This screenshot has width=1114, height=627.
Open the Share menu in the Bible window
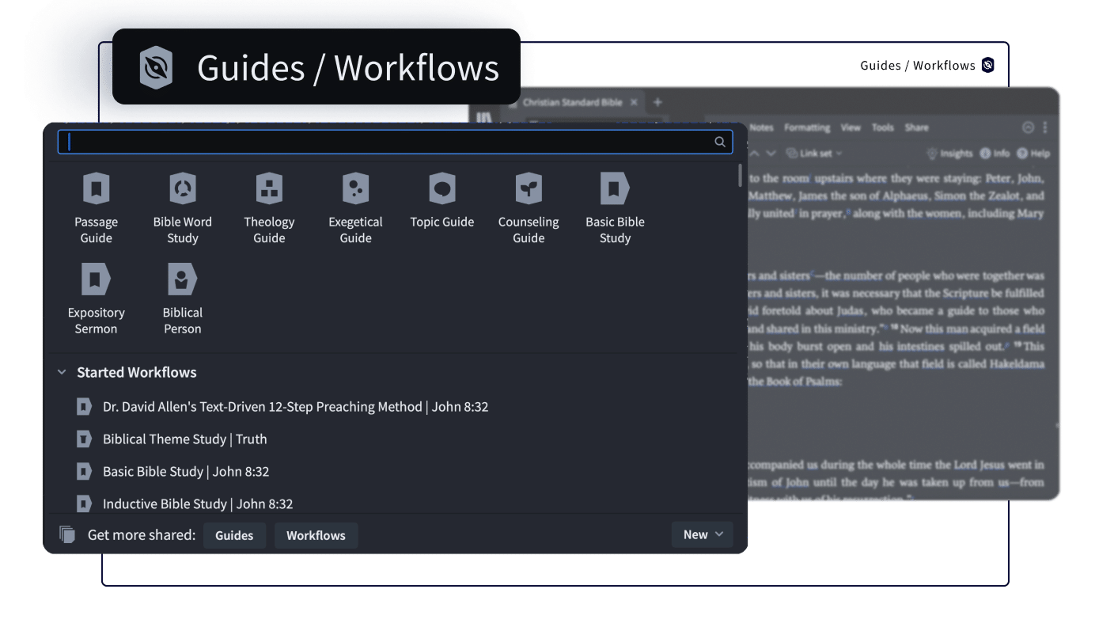coord(916,127)
